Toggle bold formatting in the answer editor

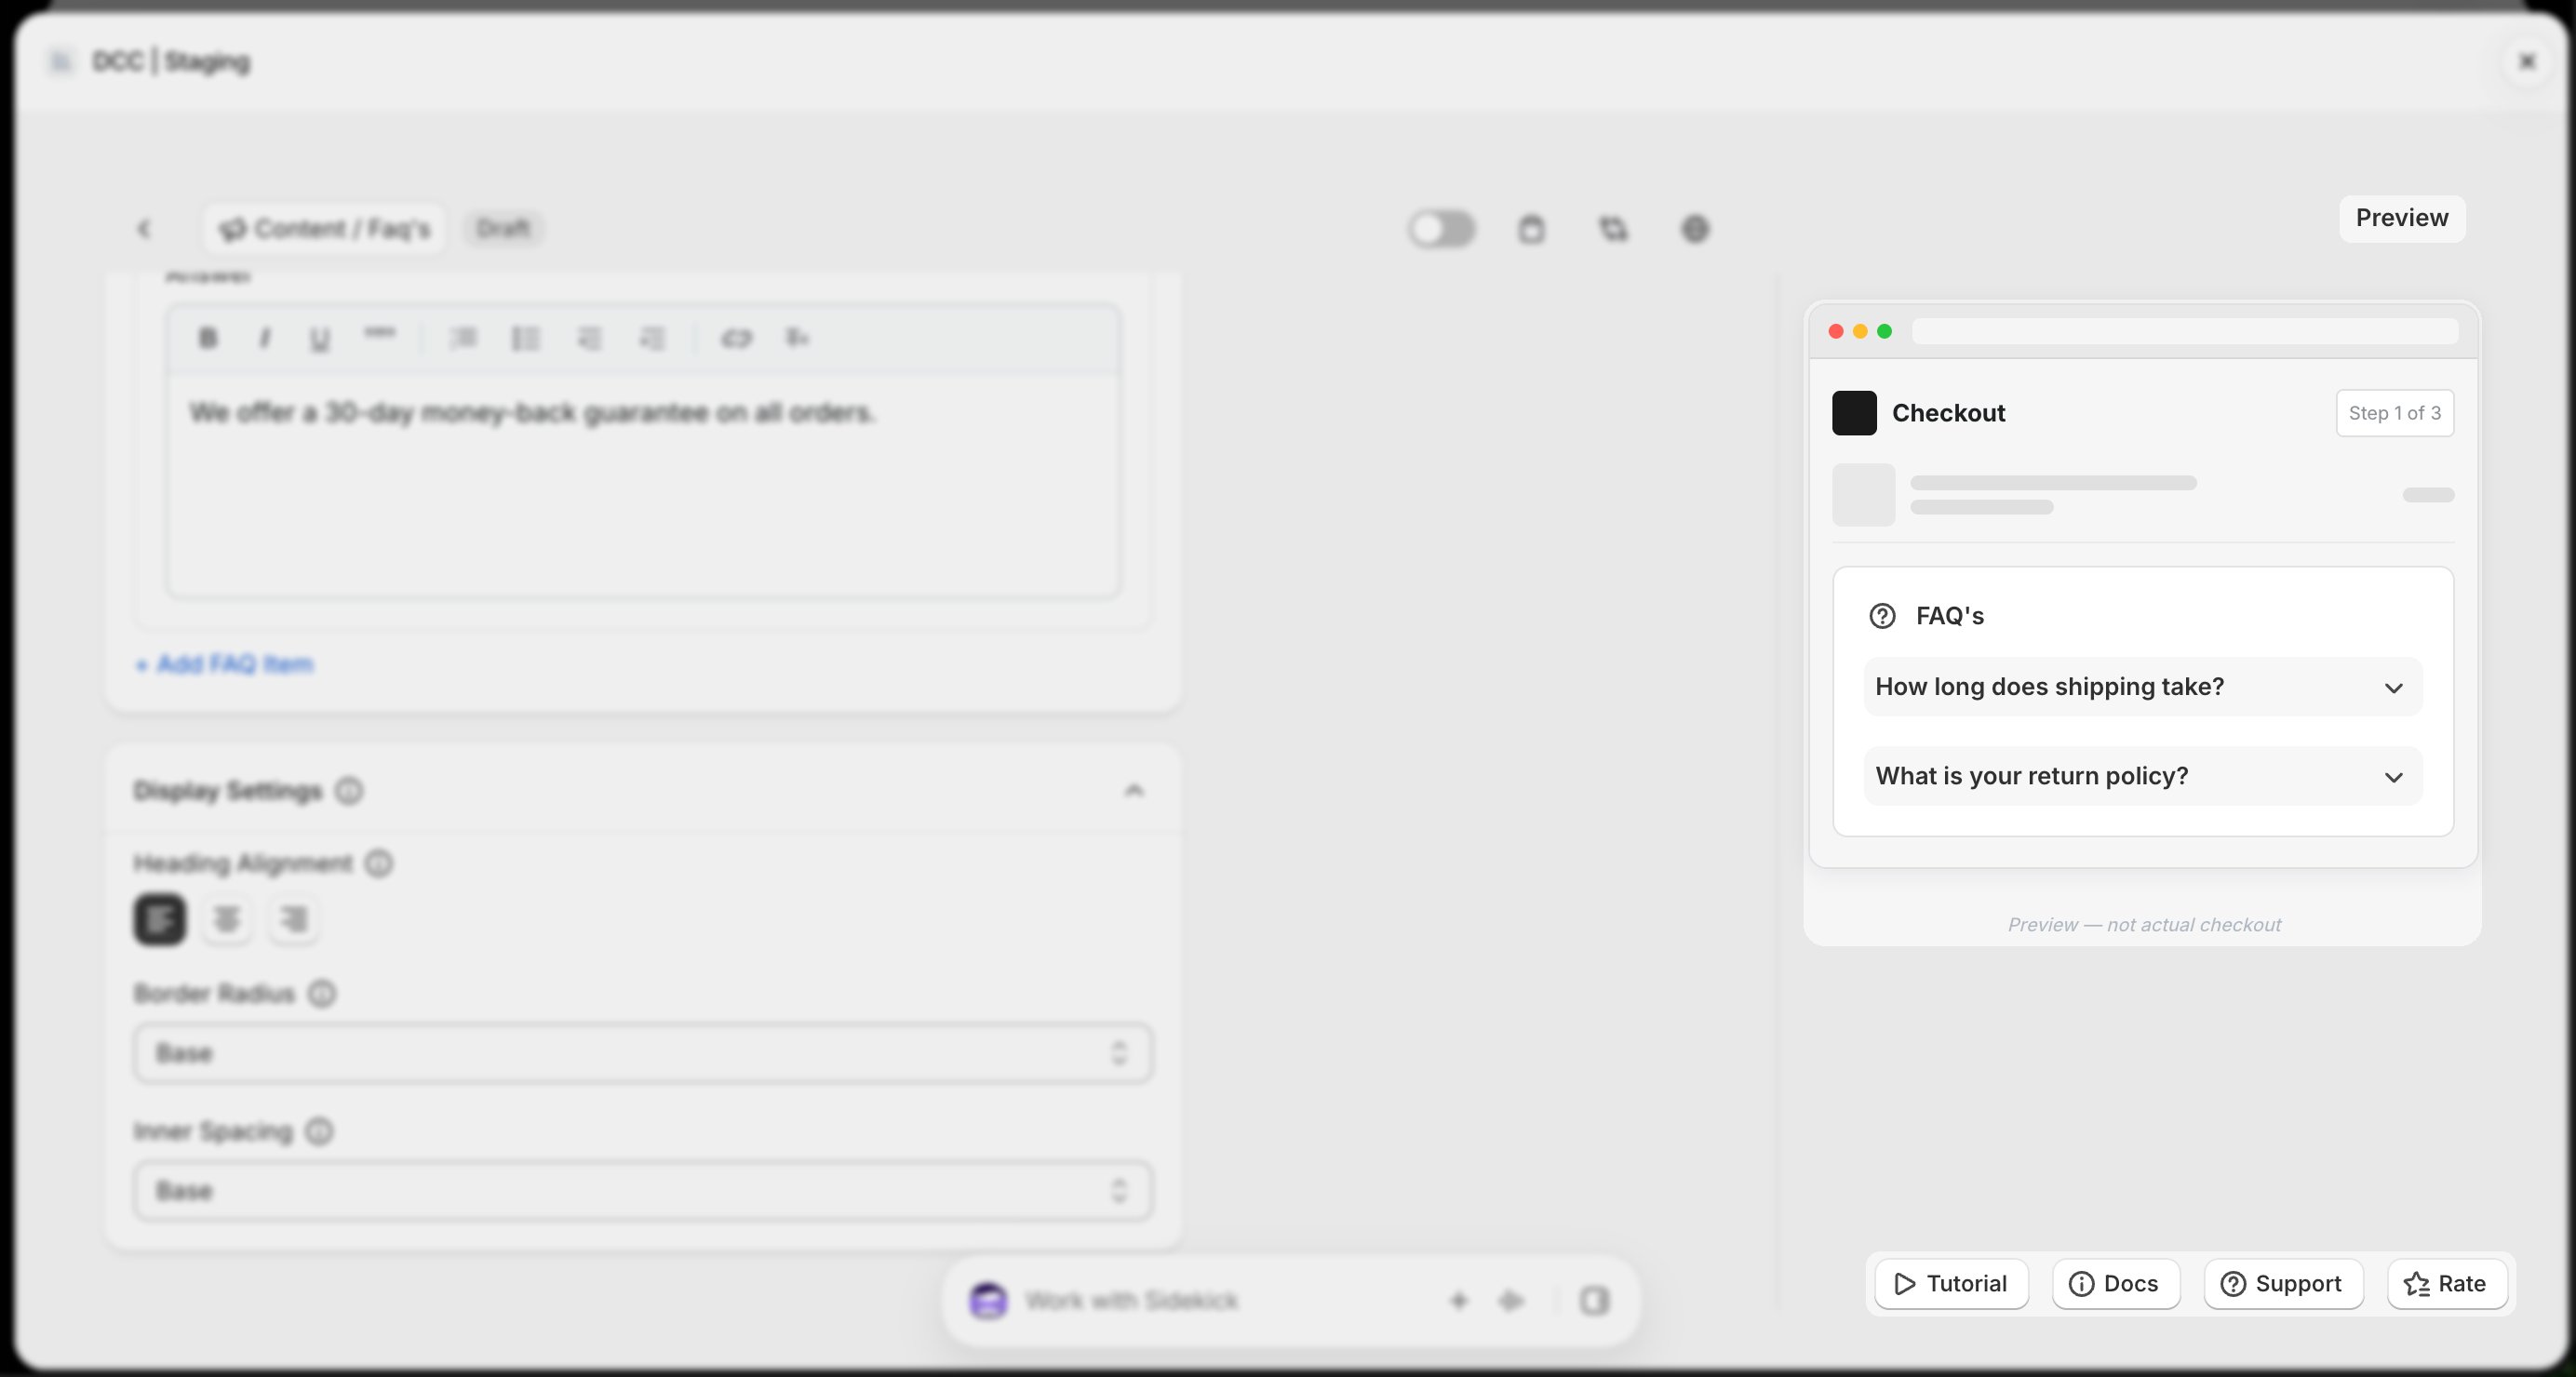coord(208,339)
